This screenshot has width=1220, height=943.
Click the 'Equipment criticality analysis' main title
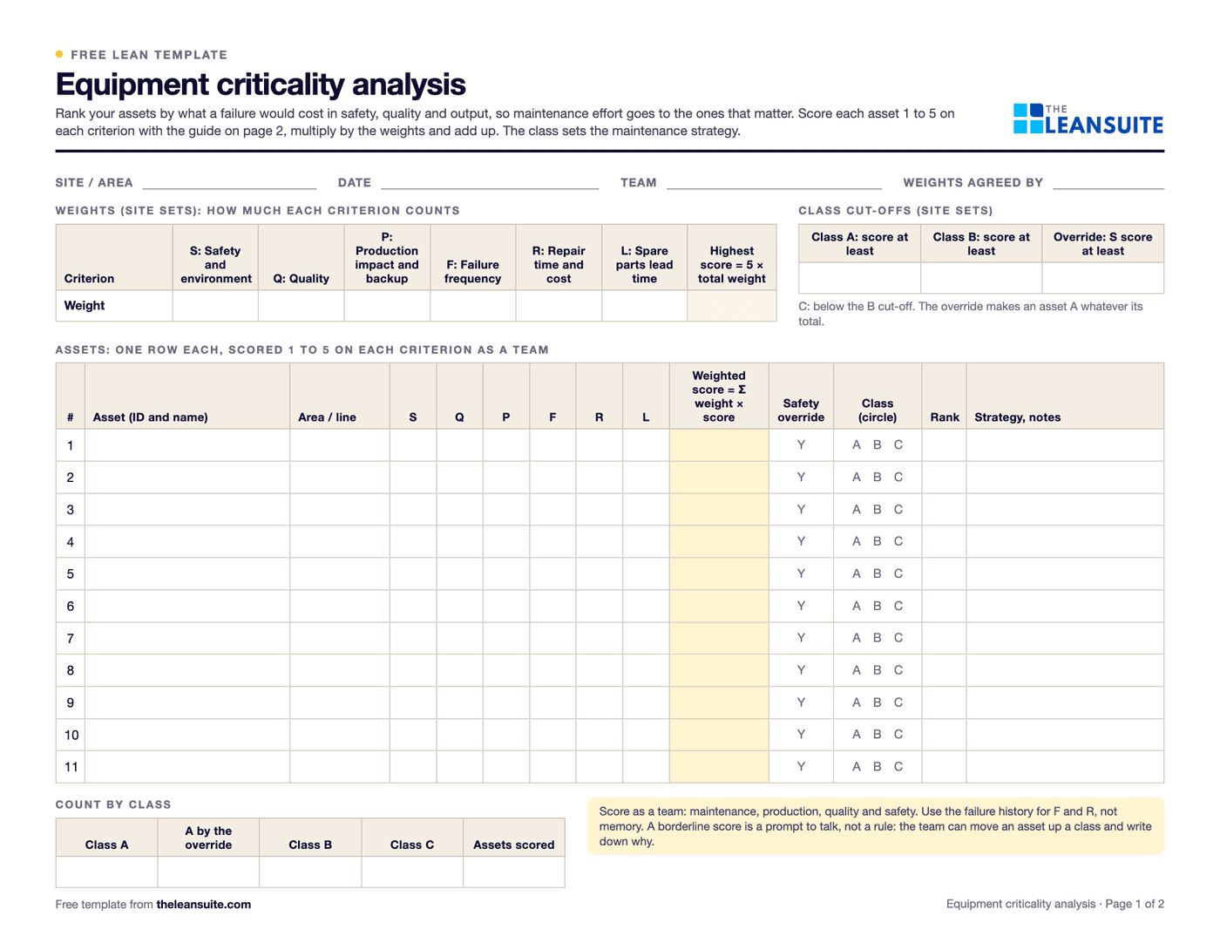[x=261, y=85]
